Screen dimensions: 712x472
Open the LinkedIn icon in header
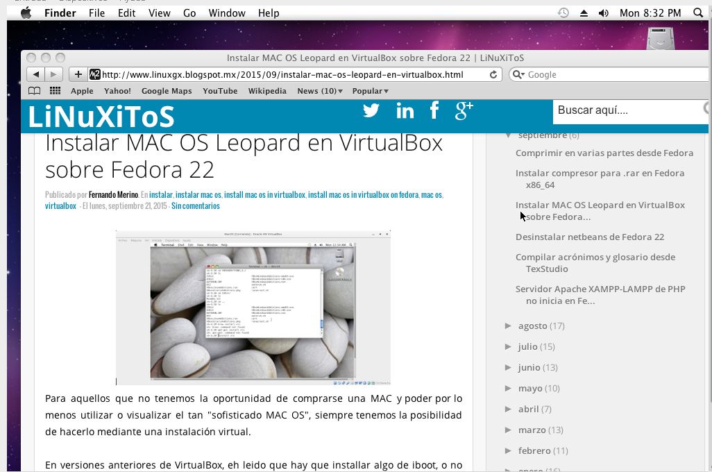pos(405,110)
